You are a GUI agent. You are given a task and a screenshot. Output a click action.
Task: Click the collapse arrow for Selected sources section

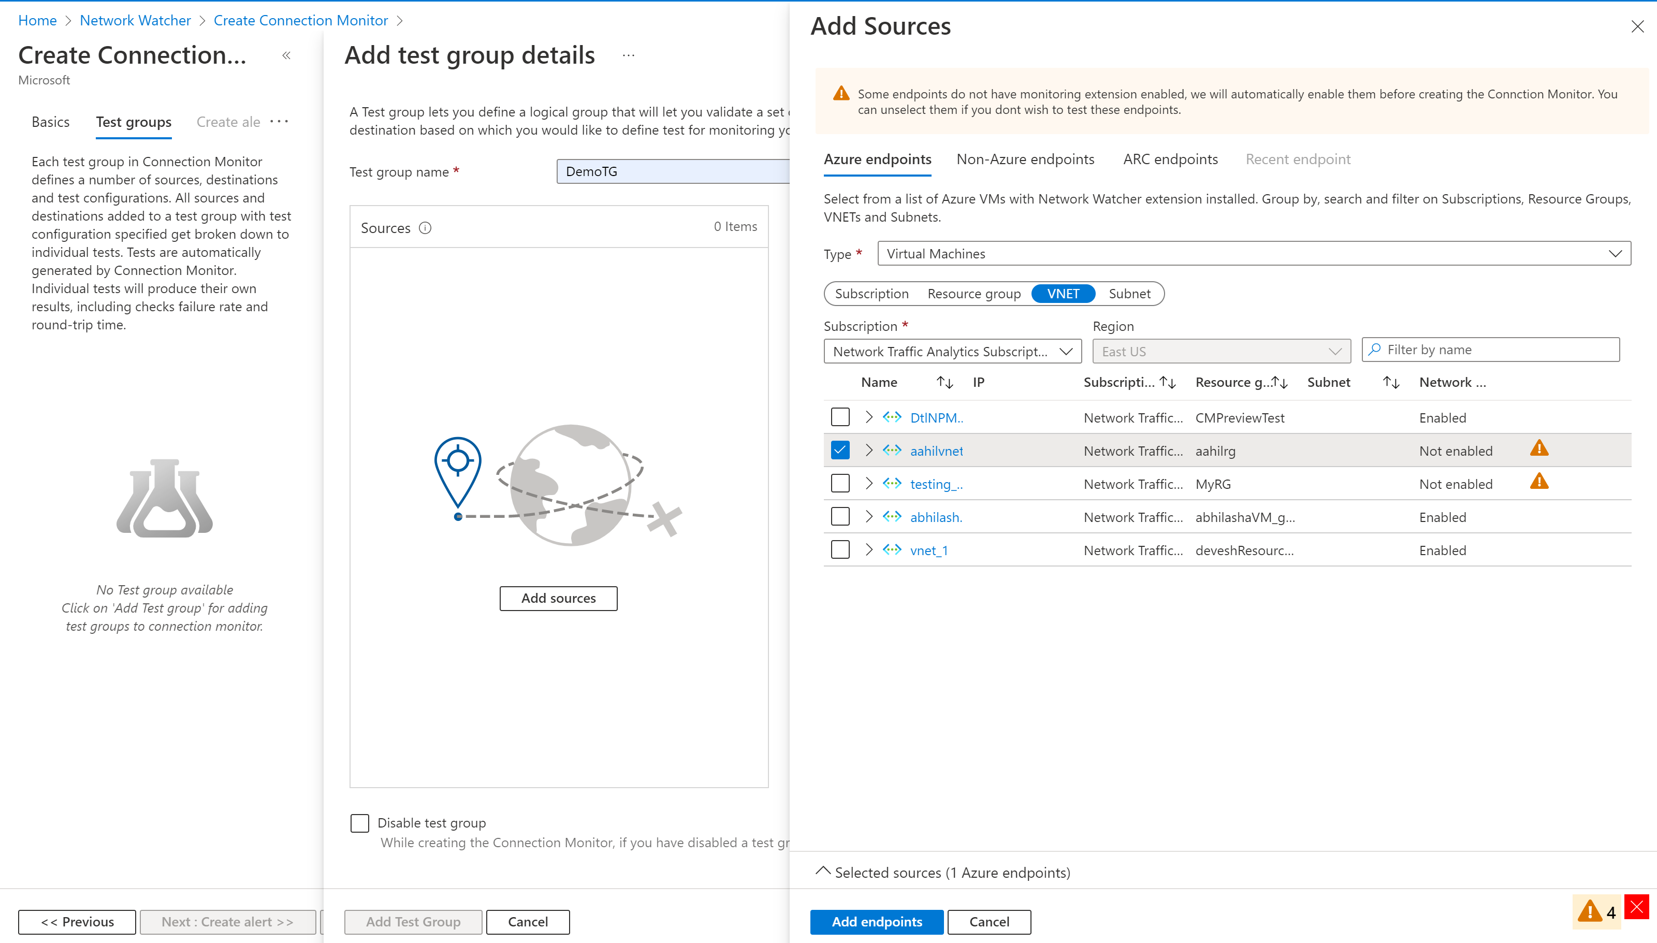point(828,872)
